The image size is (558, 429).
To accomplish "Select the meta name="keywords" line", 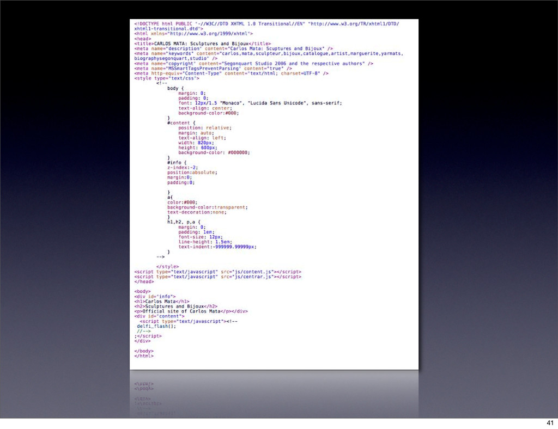I will 269,56.
